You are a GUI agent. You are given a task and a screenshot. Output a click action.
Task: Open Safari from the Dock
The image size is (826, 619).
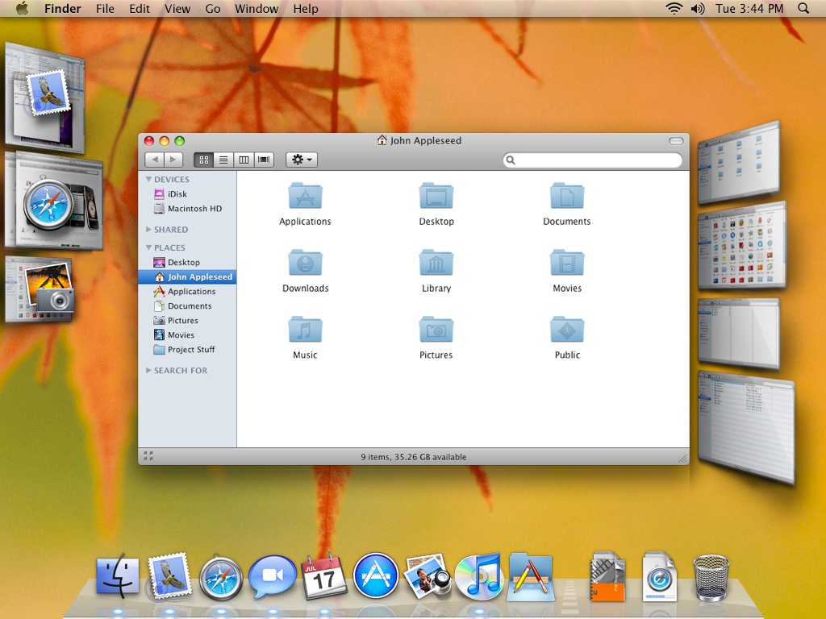pos(220,577)
